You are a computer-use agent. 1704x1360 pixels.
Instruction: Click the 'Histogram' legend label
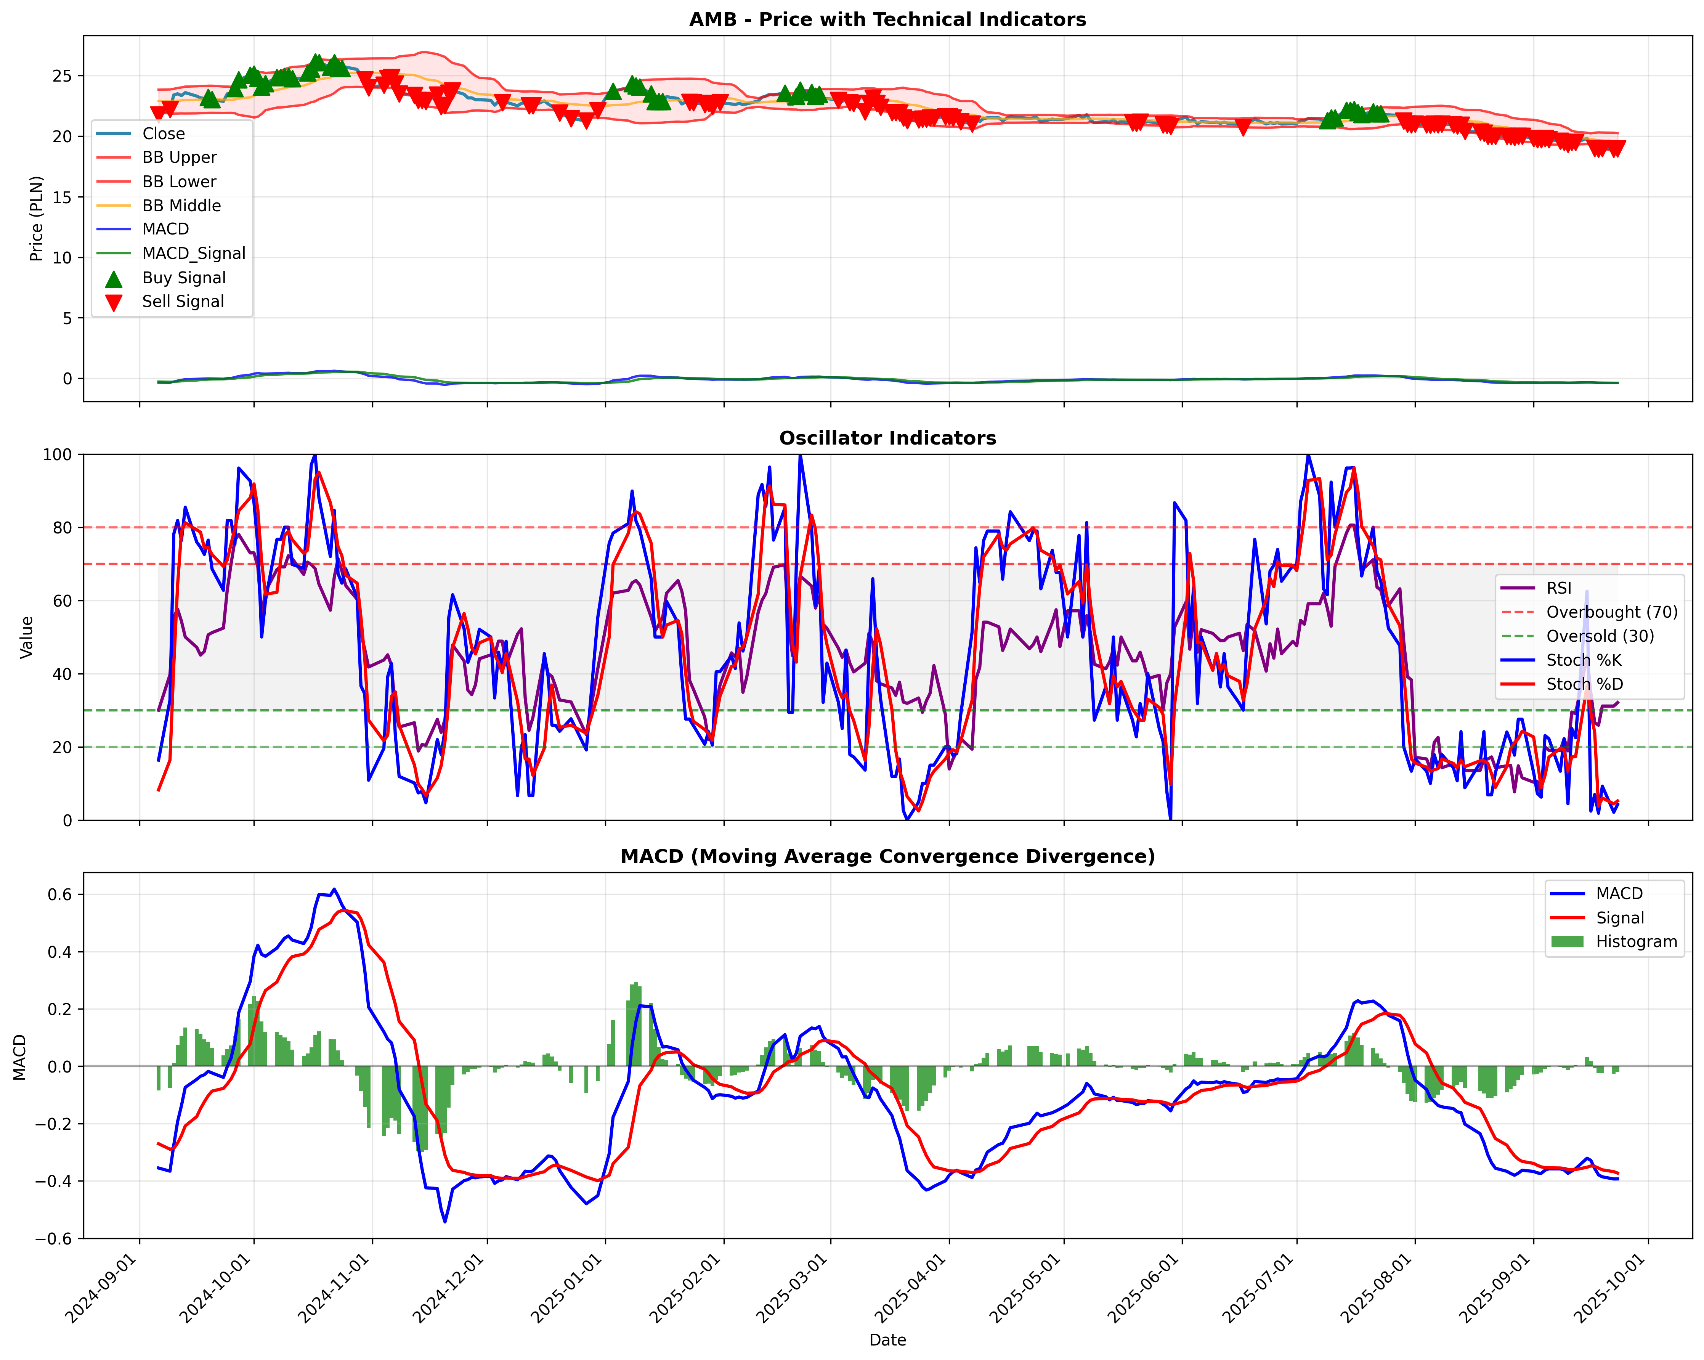click(1637, 942)
